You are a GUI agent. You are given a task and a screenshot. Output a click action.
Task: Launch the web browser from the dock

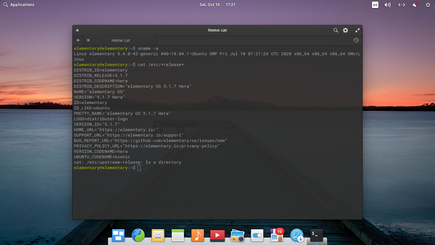[138, 235]
